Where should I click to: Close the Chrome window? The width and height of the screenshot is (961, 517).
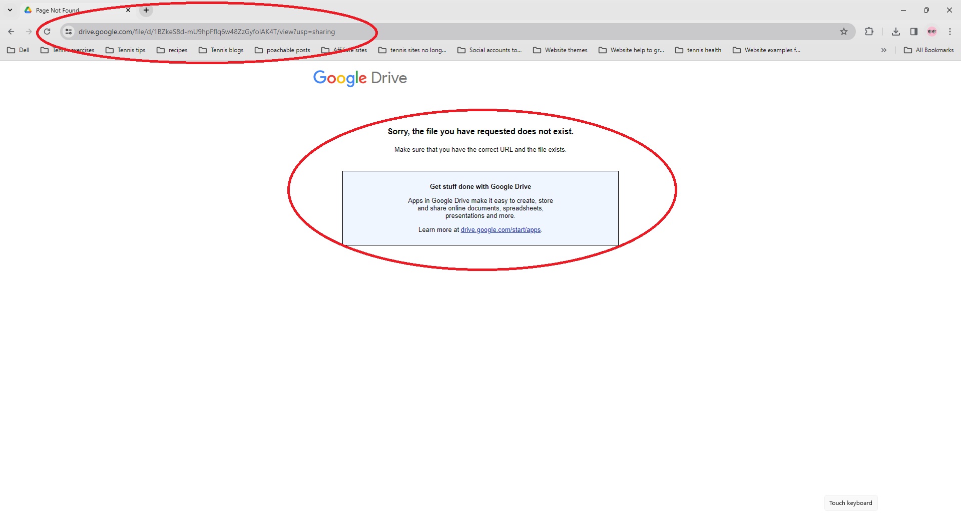[949, 10]
